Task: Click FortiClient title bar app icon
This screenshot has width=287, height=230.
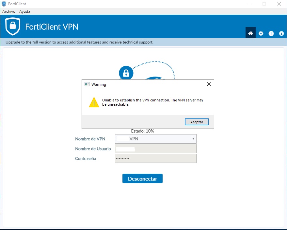Action: [x=4, y=4]
